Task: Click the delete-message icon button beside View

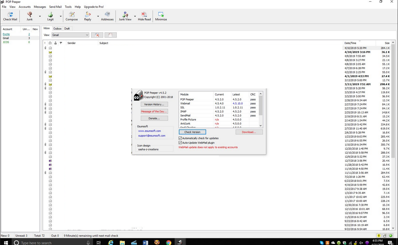Action: point(97,35)
